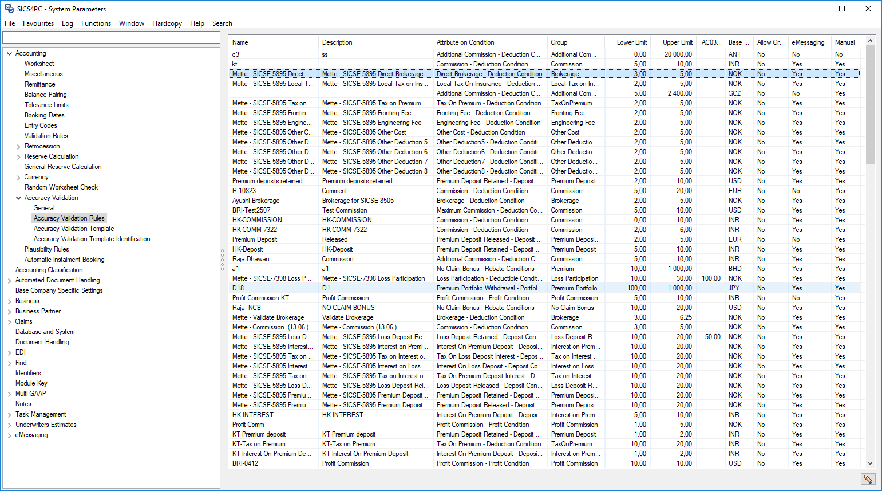
Task: Expand the Multi GAAP tree node
Action: click(x=9, y=394)
